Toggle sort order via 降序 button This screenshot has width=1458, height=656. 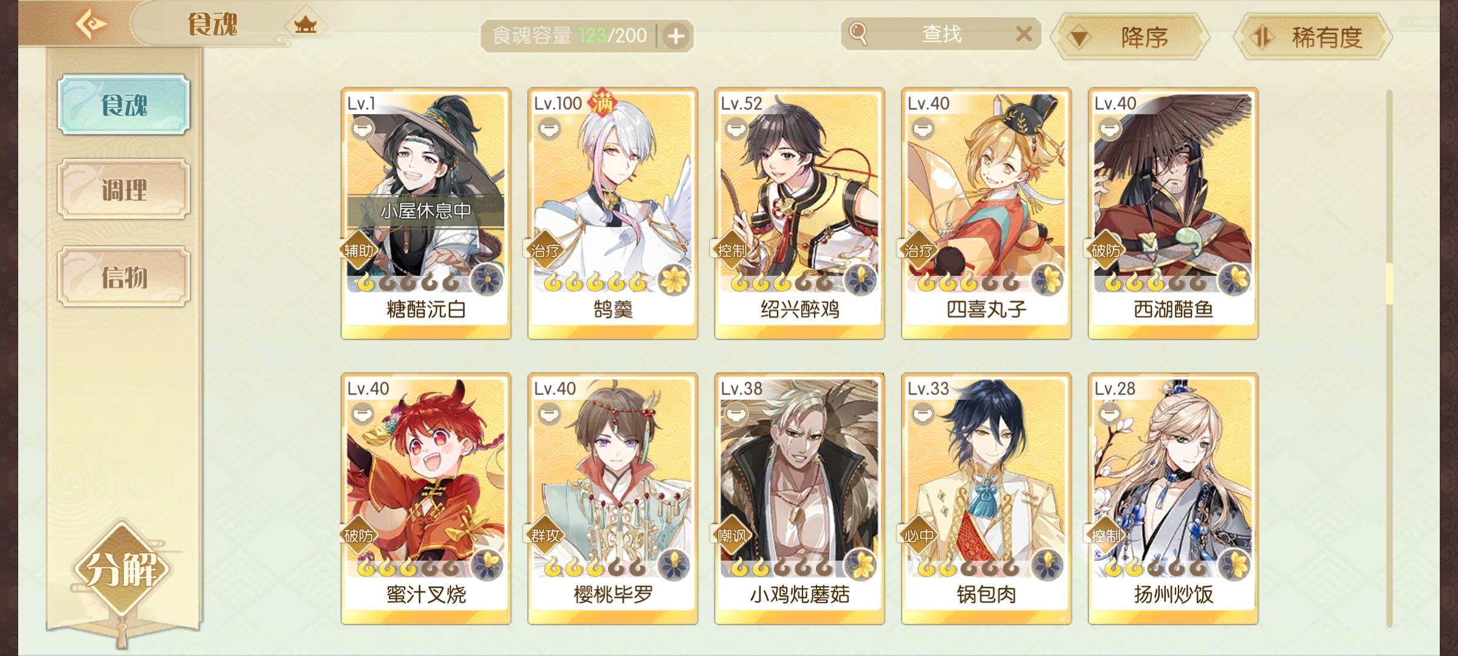pyautogui.click(x=1130, y=37)
